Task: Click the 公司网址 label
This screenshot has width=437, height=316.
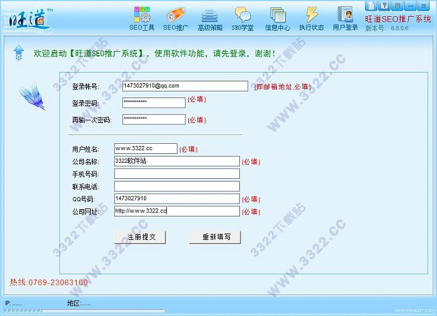Action: coord(85,212)
